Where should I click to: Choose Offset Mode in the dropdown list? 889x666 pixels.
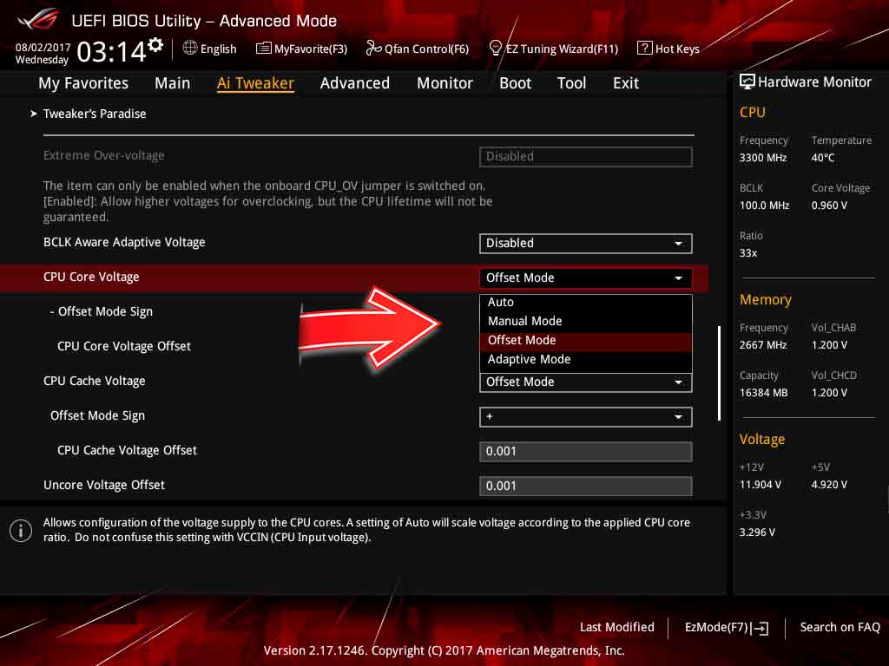[586, 340]
